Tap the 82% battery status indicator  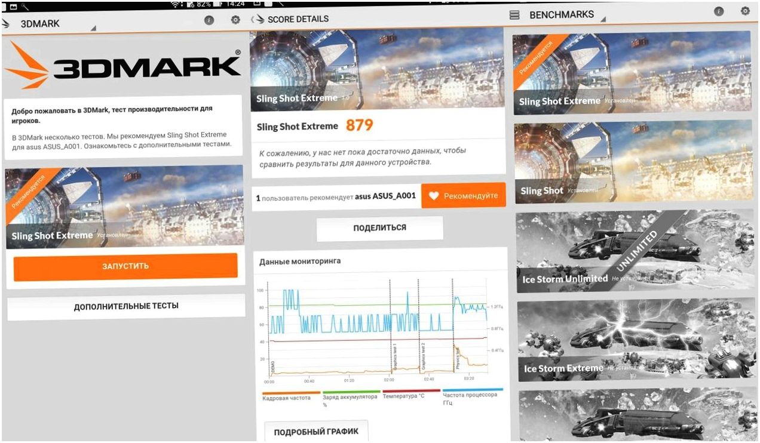tap(204, 4)
